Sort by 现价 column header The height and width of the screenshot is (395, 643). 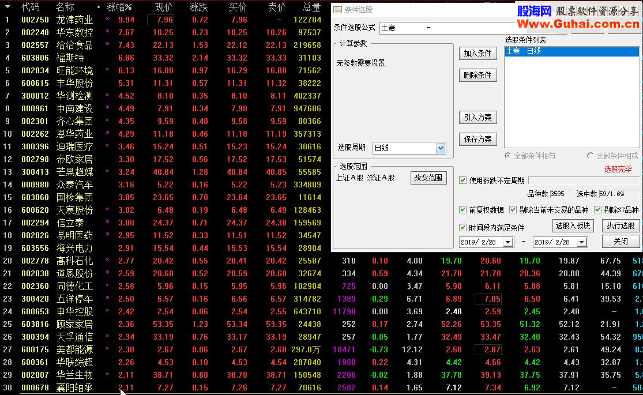pos(164,7)
